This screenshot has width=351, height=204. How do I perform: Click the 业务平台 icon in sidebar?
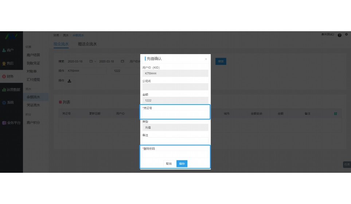pyautogui.click(x=4, y=123)
